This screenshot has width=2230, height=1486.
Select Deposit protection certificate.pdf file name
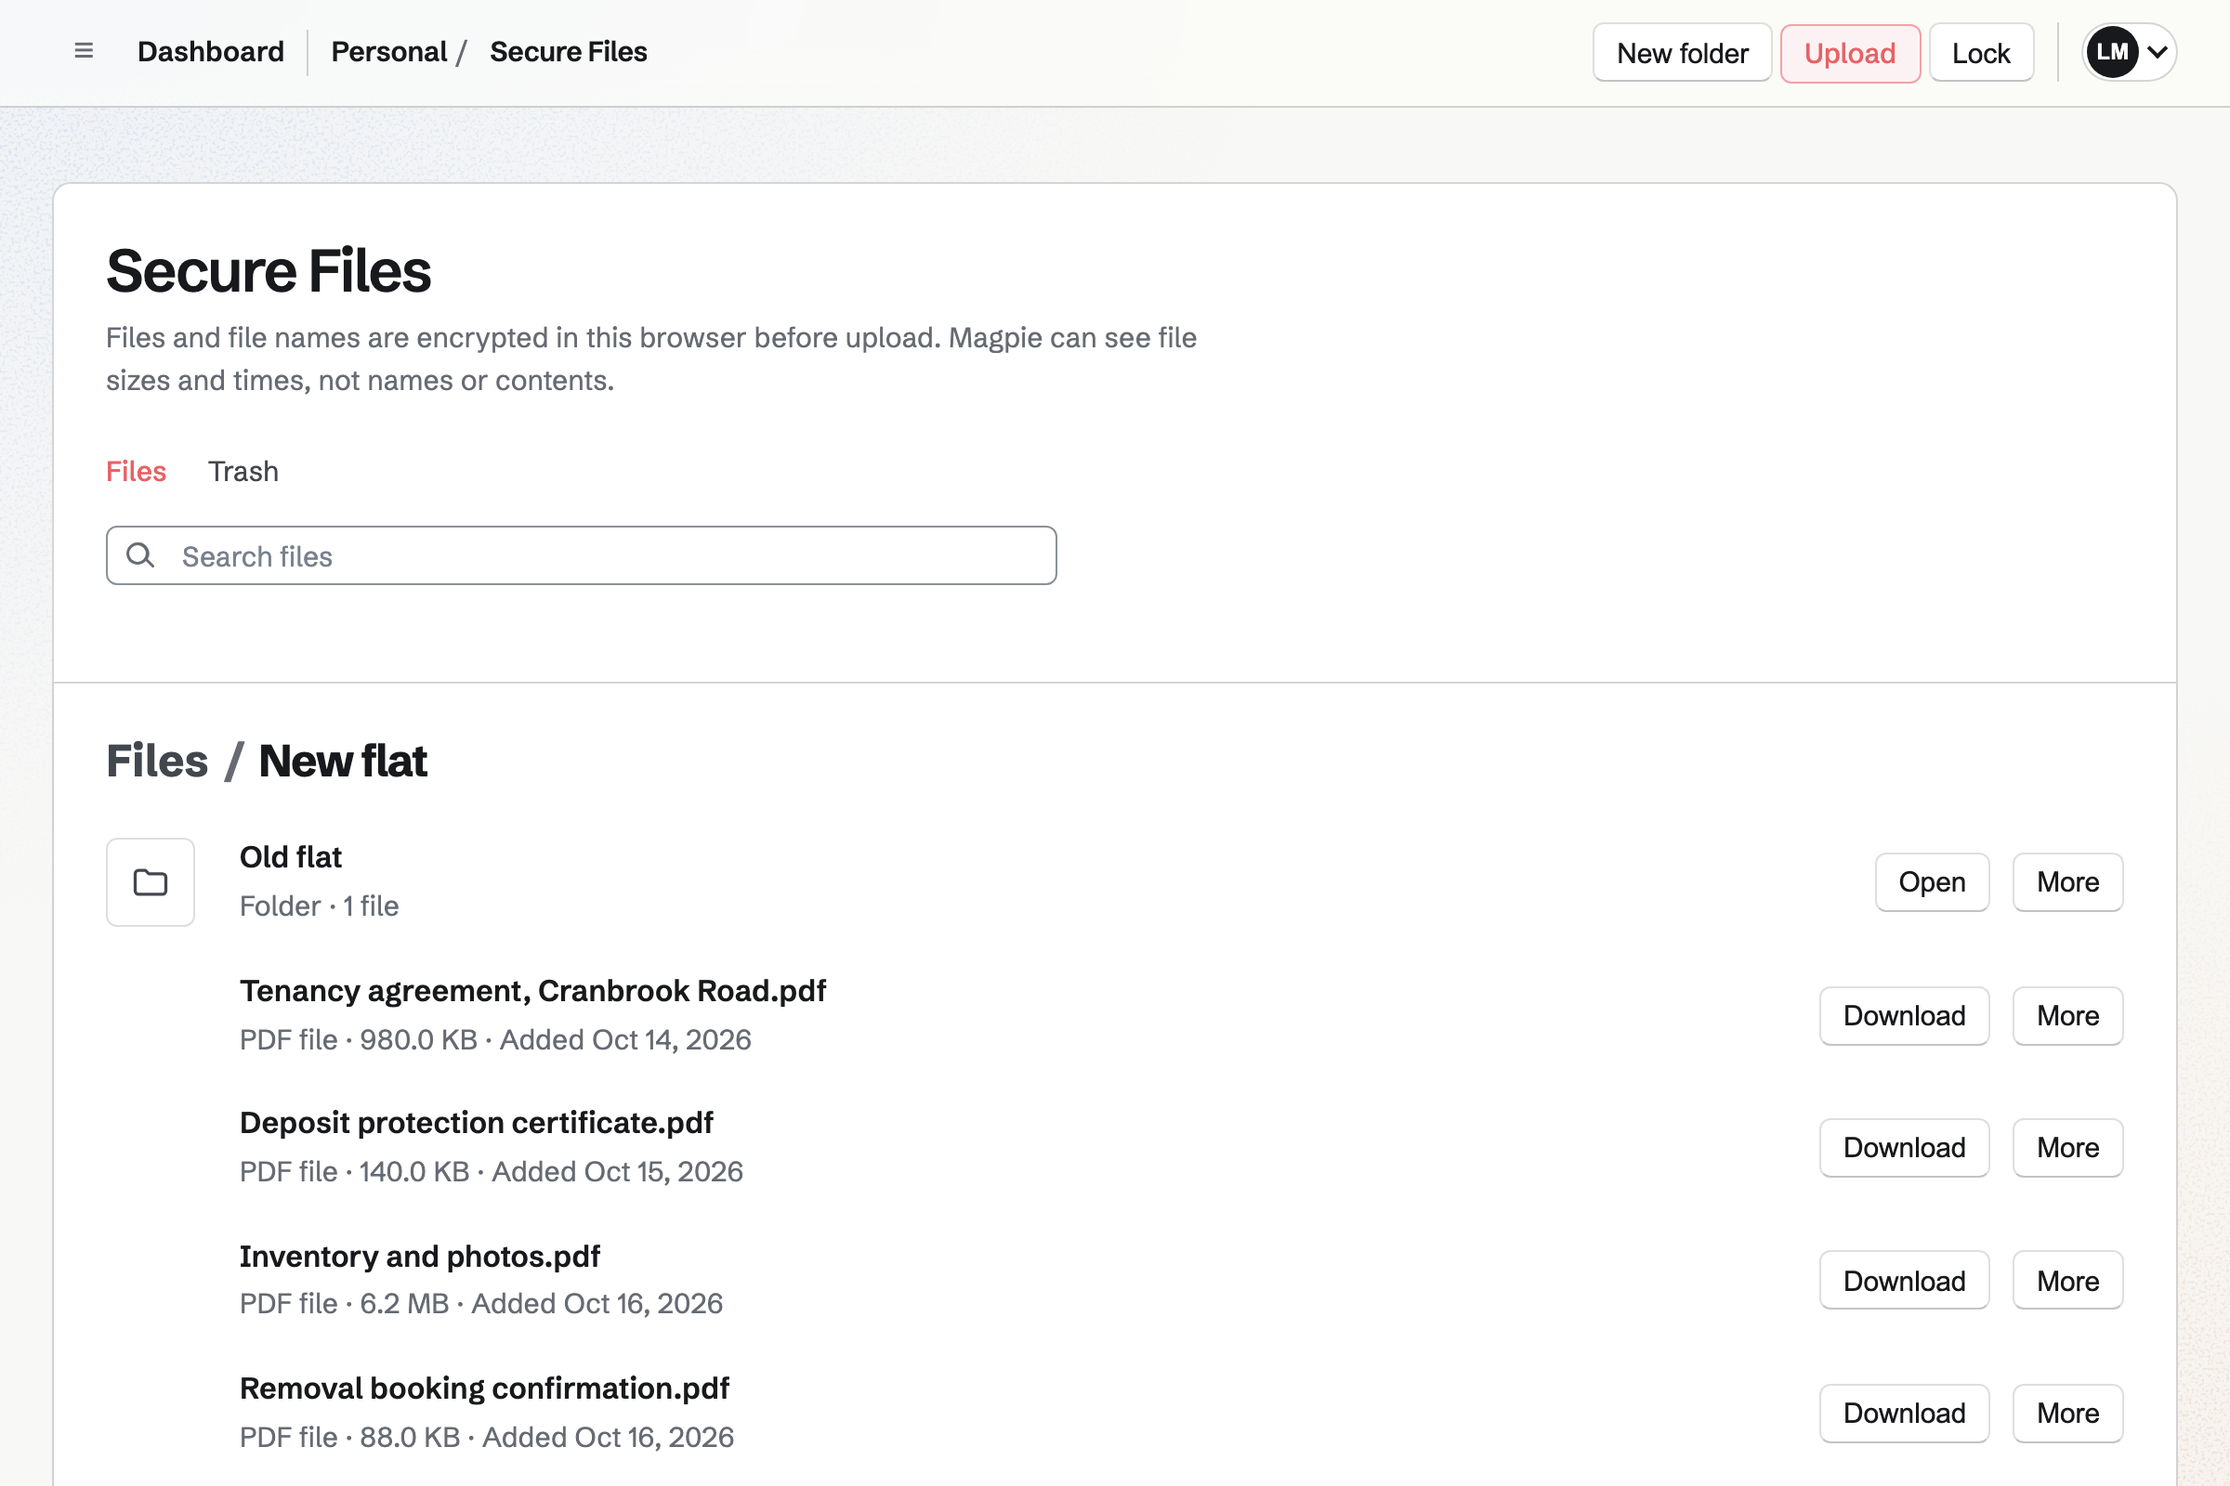[x=476, y=1122]
